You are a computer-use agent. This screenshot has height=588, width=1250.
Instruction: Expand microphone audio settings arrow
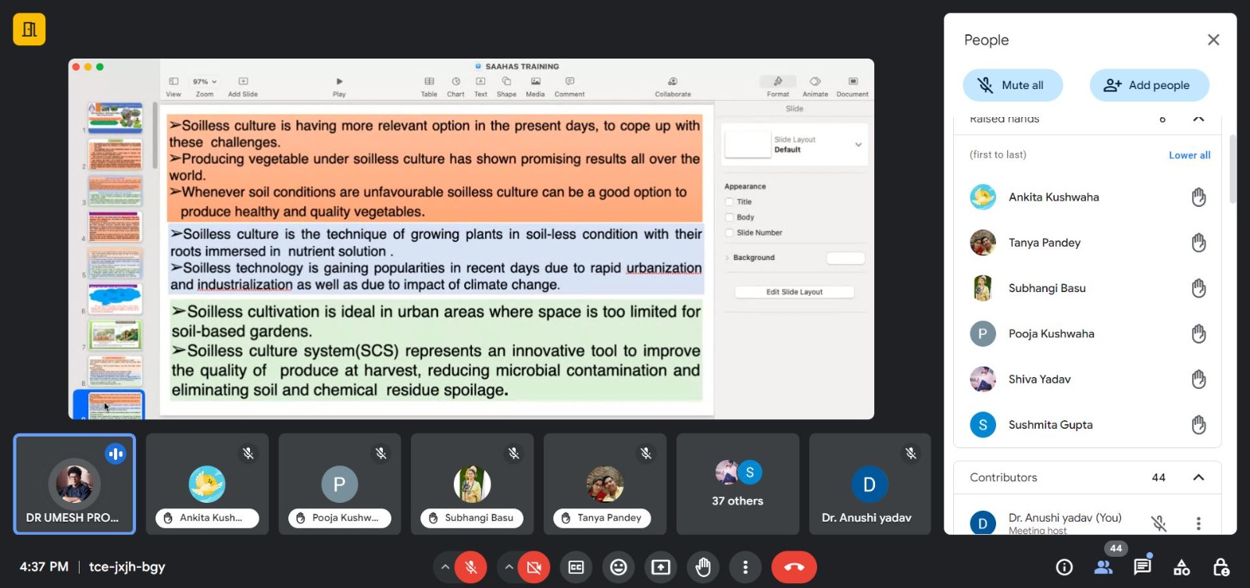[x=445, y=567]
